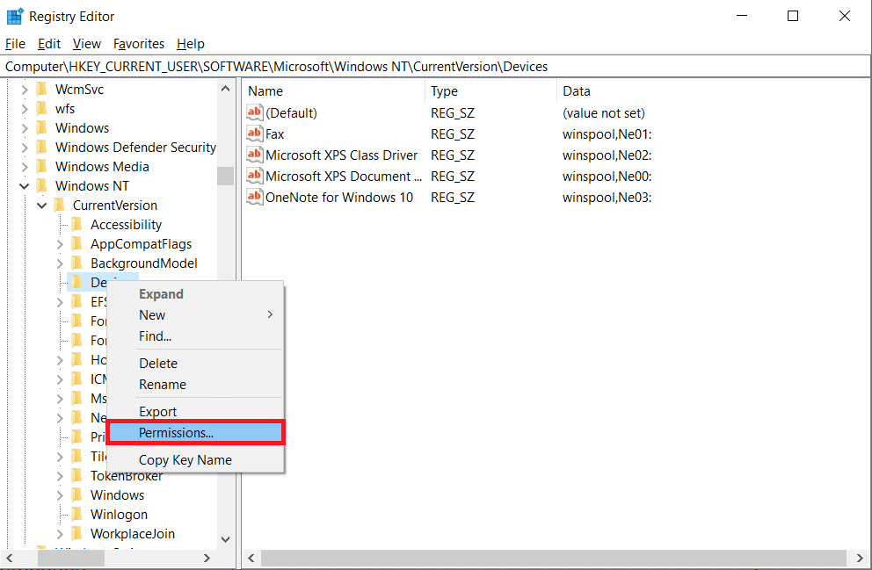Select the (Default) value icon
Image resolution: width=872 pixels, height=570 pixels.
[255, 113]
